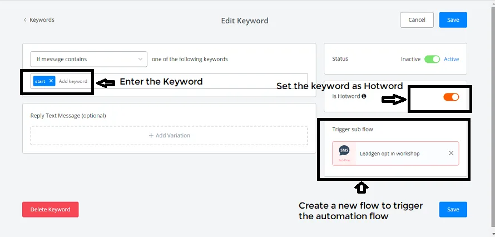Click Add Variation reply box
Screen dimensions: 495x237
pyautogui.click(x=169, y=135)
